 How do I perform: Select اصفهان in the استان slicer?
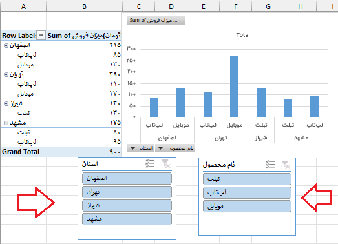point(127,178)
